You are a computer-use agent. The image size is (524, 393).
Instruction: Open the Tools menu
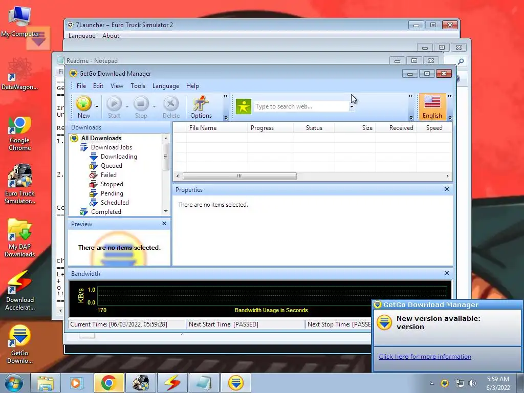pyautogui.click(x=138, y=86)
